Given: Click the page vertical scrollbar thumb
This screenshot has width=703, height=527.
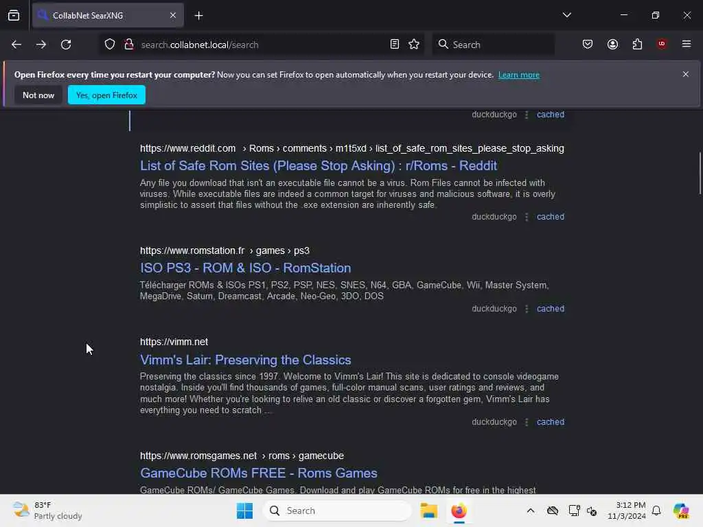Looking at the screenshot, I should click(700, 174).
